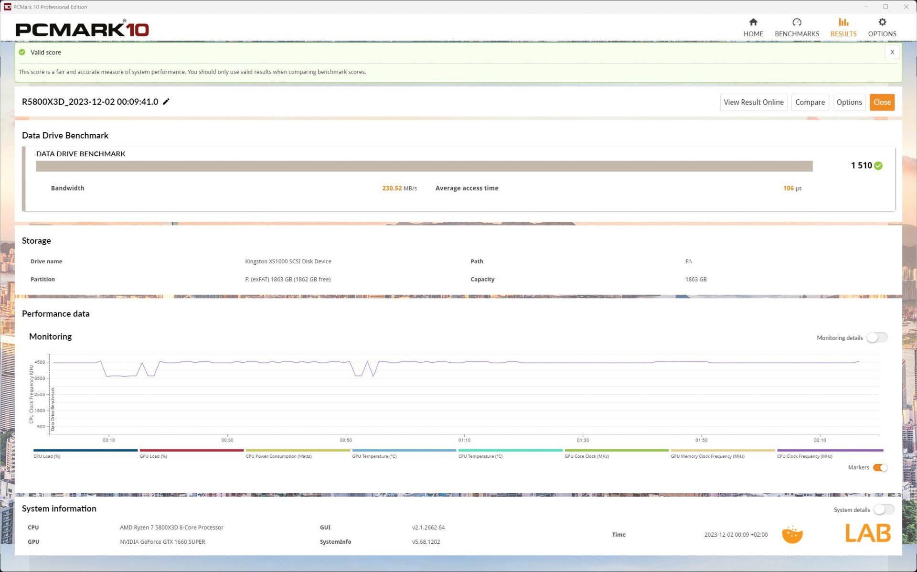Open the Home page icon
This screenshot has width=917, height=572.
pyautogui.click(x=753, y=22)
